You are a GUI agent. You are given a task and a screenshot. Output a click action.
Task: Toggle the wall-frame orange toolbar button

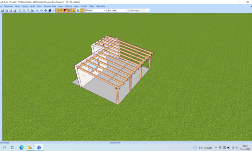pos(57,11)
